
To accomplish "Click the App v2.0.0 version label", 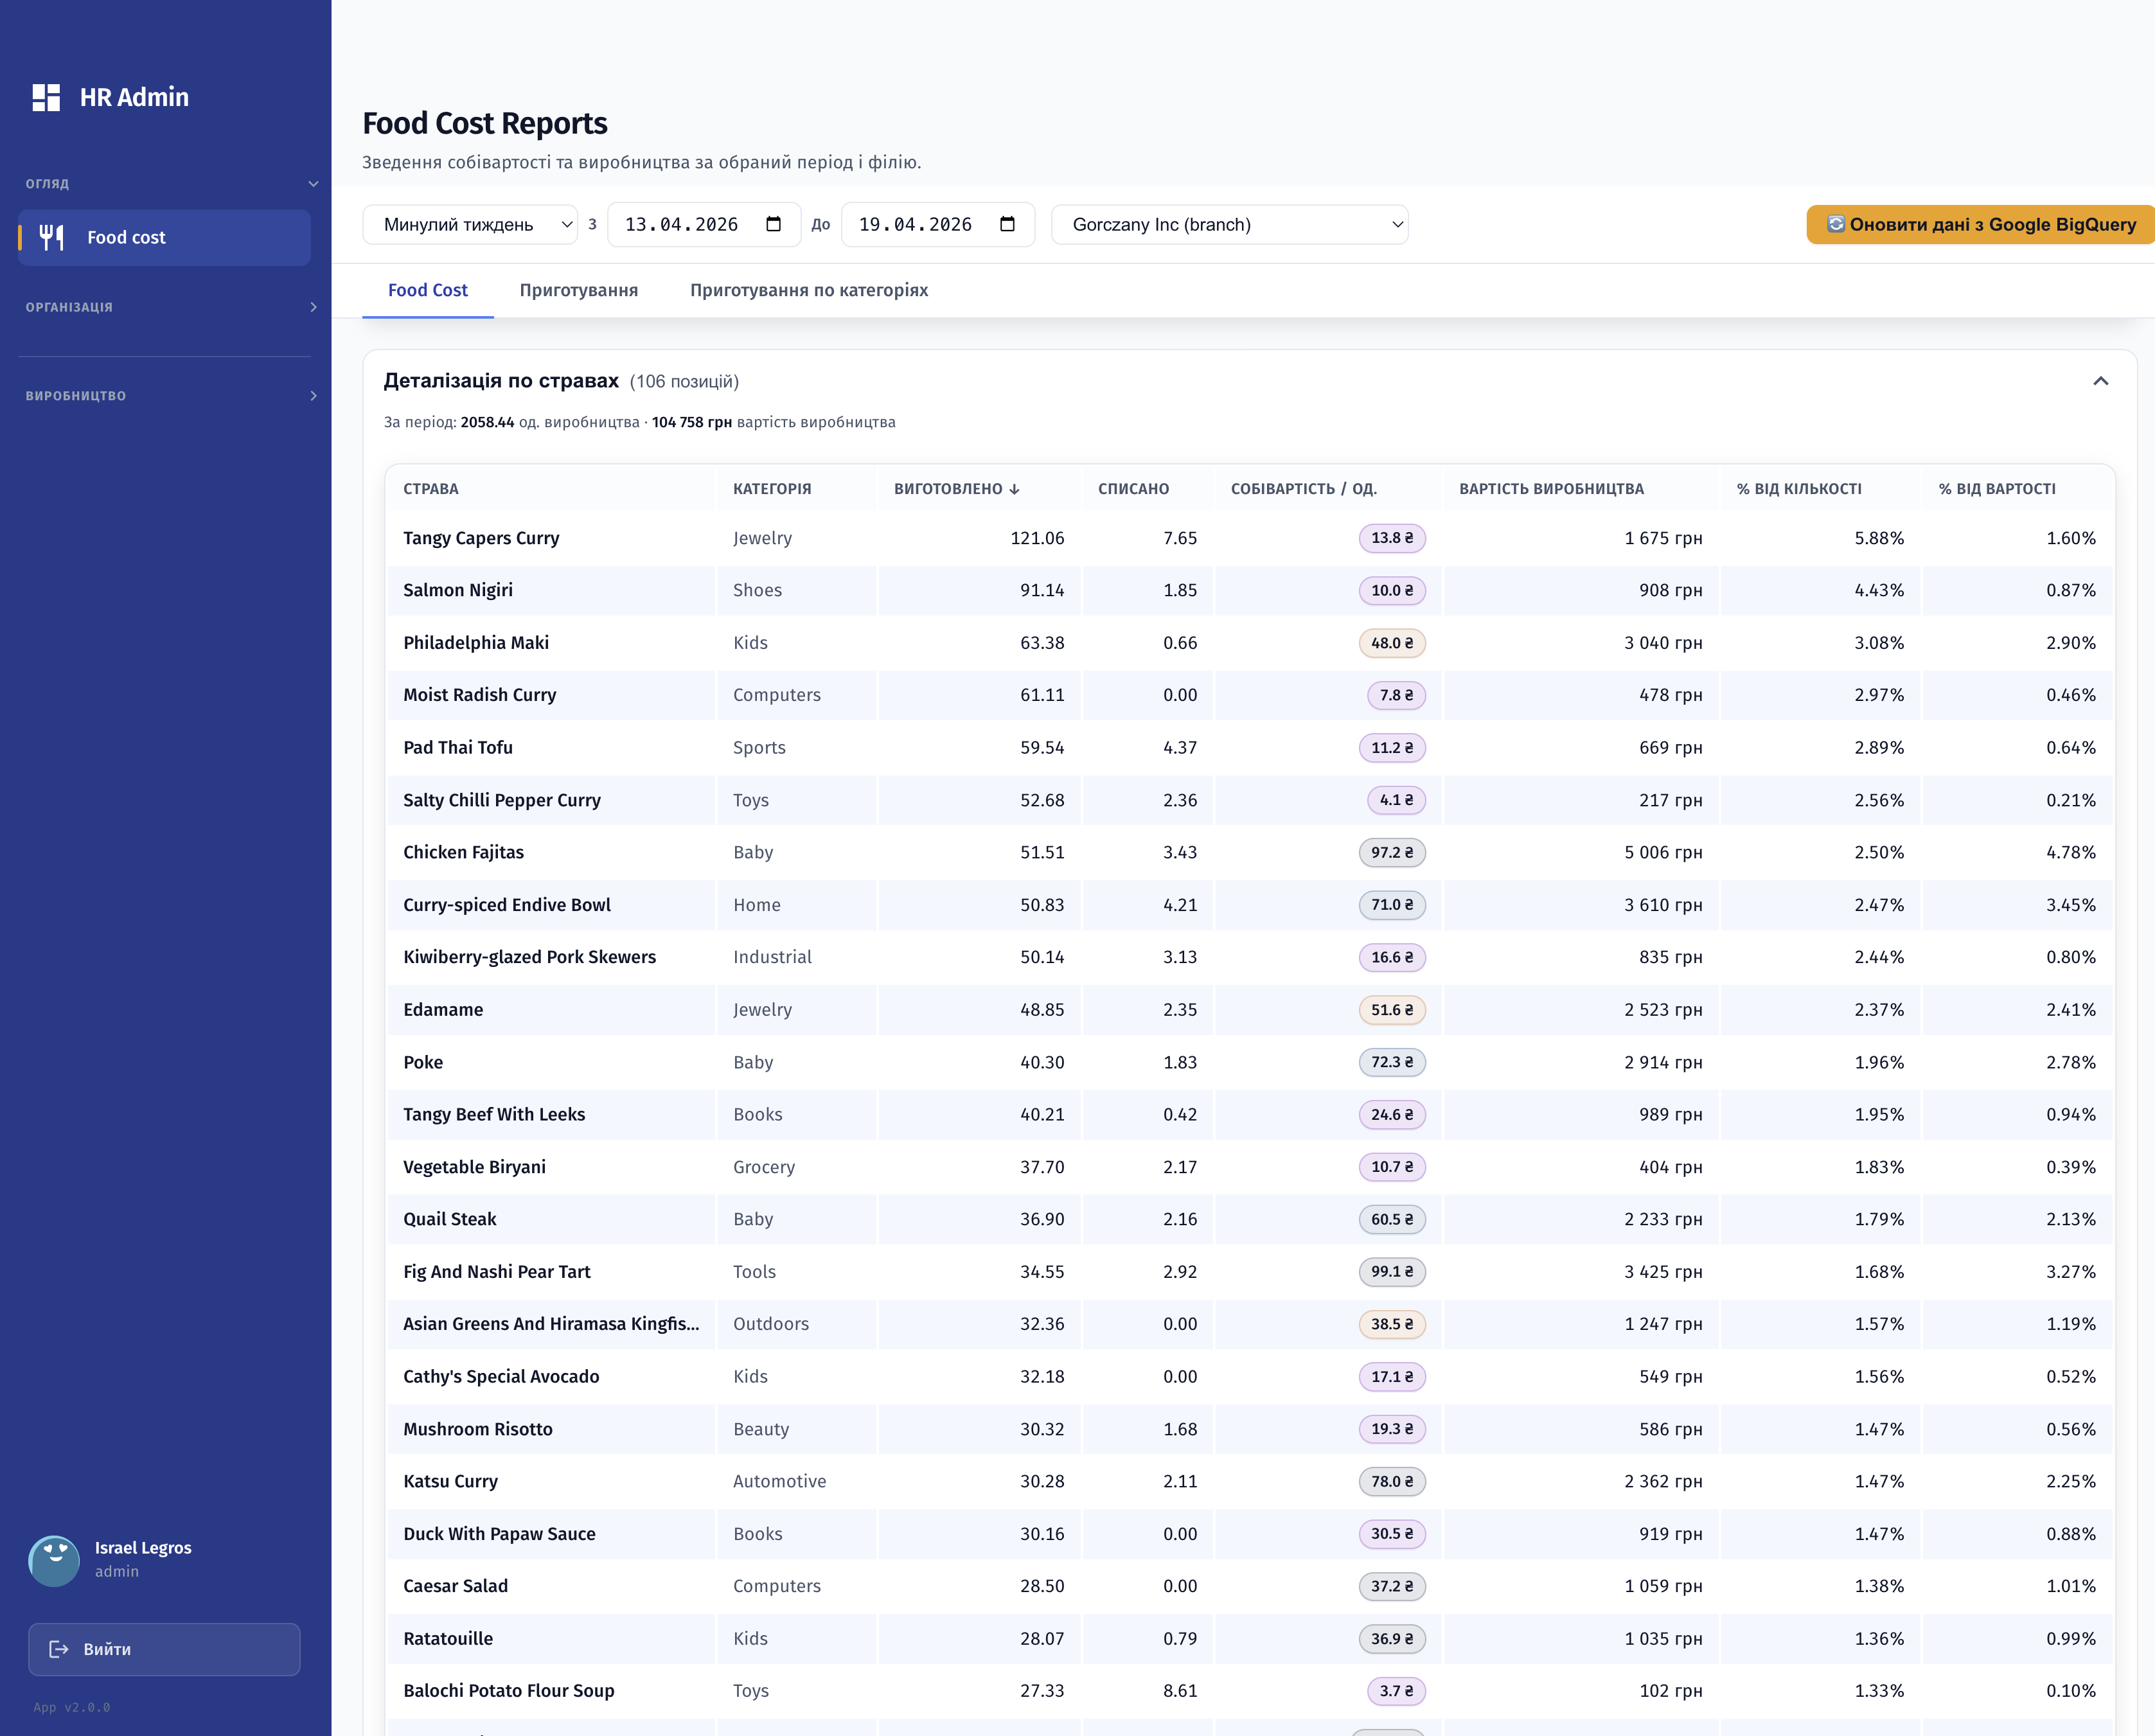I will [72, 1707].
